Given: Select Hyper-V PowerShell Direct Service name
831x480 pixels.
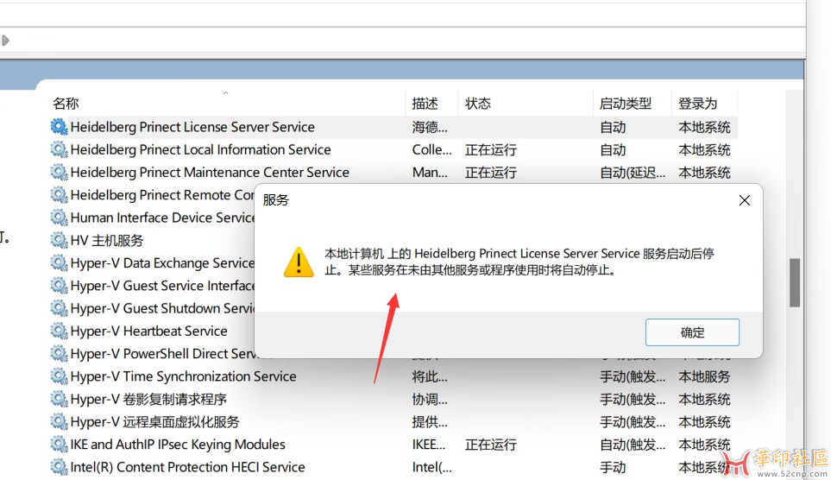Looking at the screenshot, I should 164,354.
